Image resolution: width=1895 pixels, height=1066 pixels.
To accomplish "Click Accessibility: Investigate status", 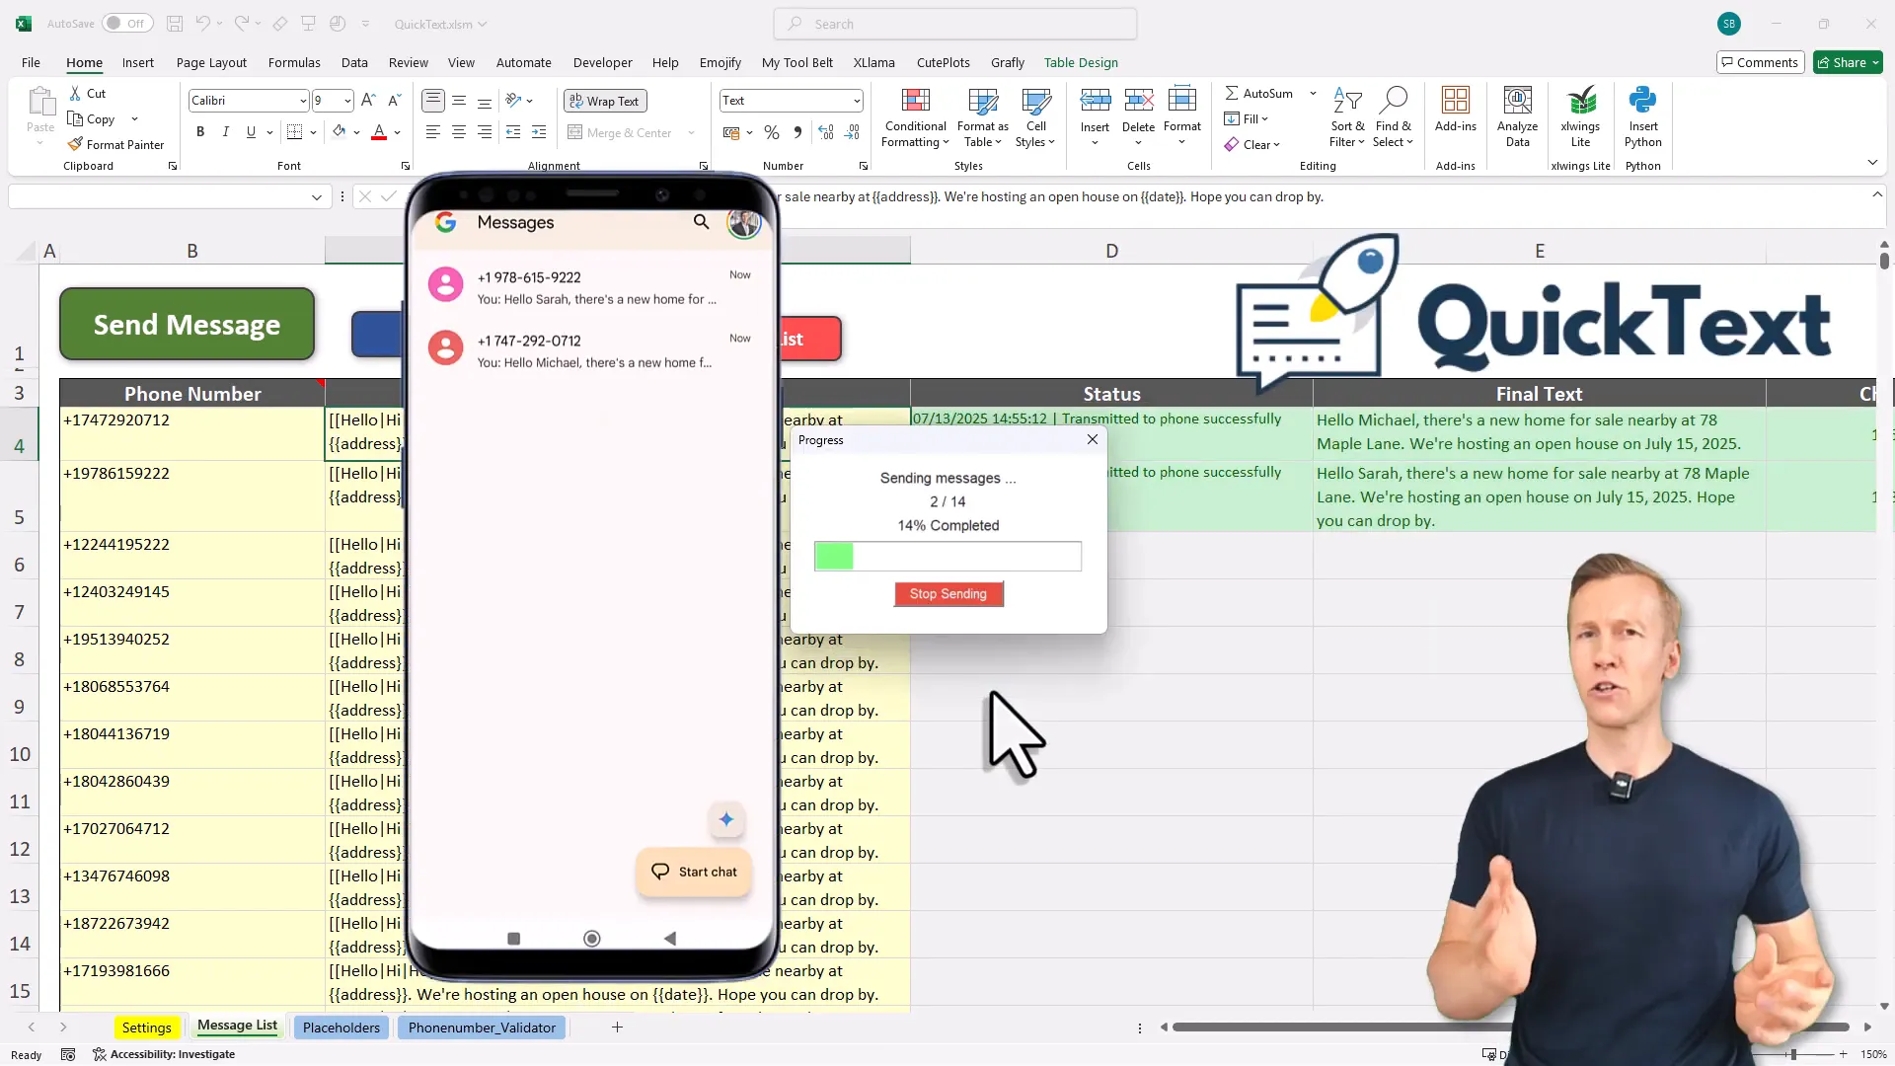I will 164,1054.
